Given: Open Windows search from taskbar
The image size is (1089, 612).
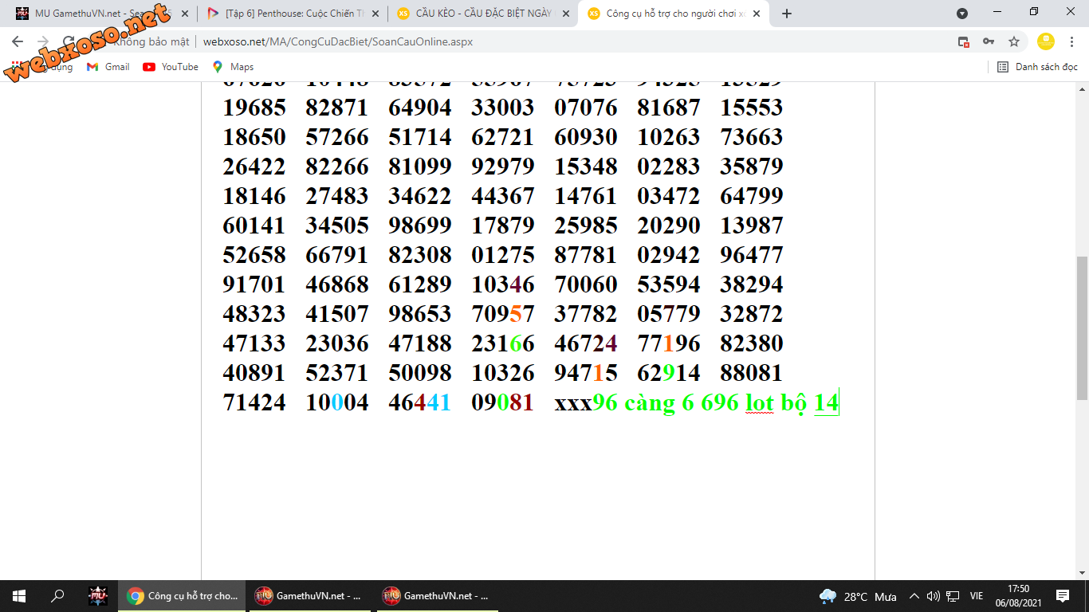Looking at the screenshot, I should [57, 596].
